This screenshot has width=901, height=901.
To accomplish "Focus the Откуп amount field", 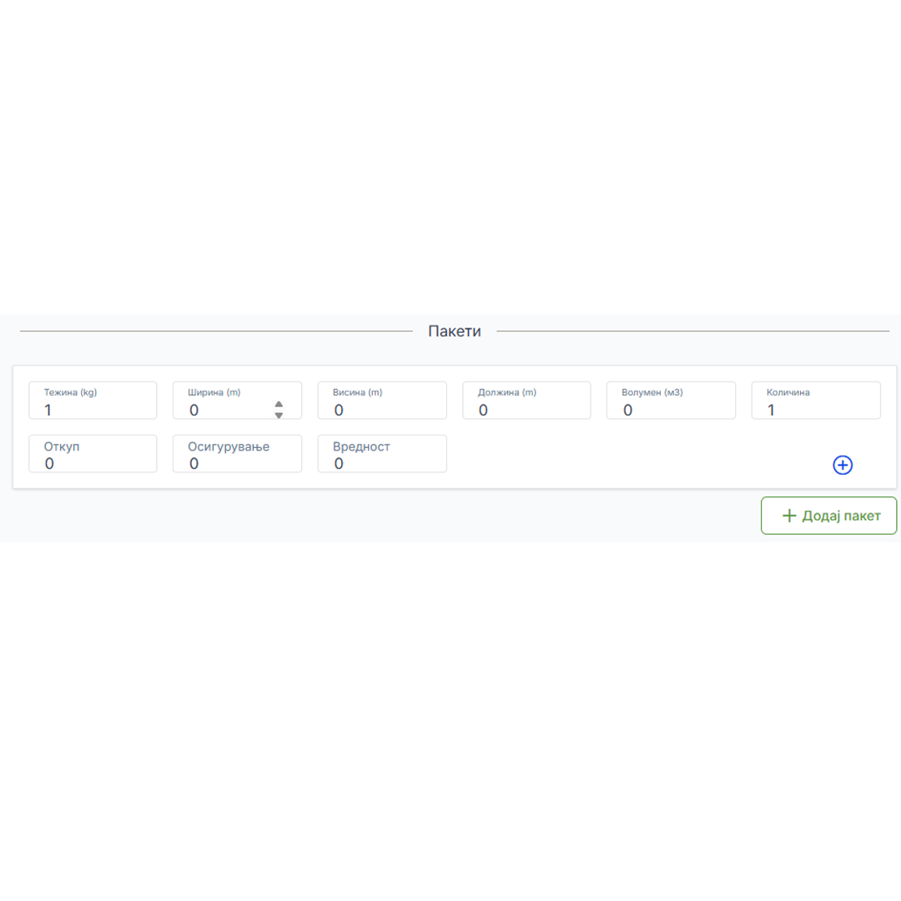I will coord(93,454).
